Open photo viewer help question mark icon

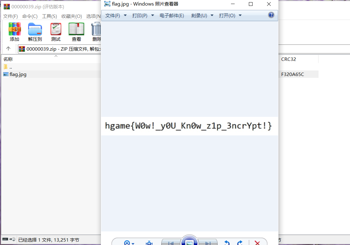(271, 15)
